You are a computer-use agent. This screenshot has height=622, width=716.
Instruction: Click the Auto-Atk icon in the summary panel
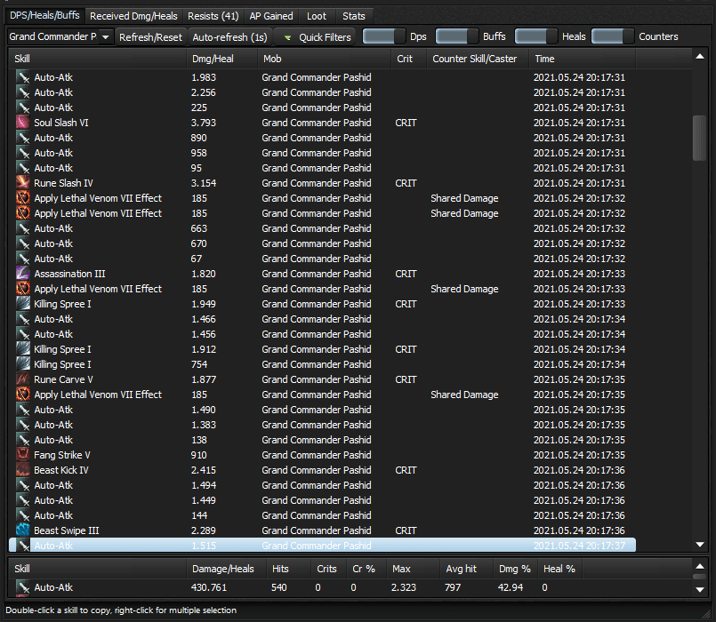click(x=23, y=587)
